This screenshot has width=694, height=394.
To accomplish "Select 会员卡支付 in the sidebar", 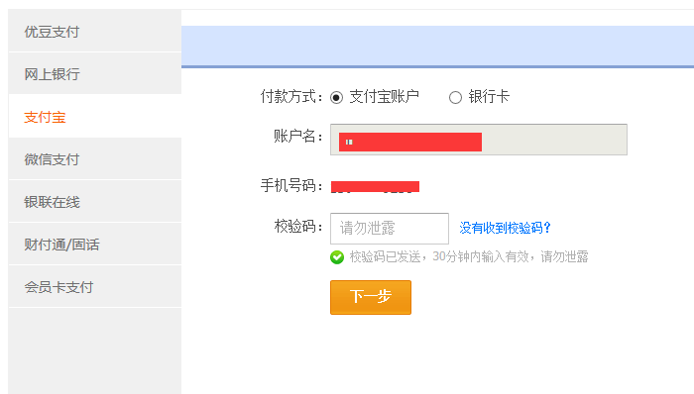I will click(95, 287).
